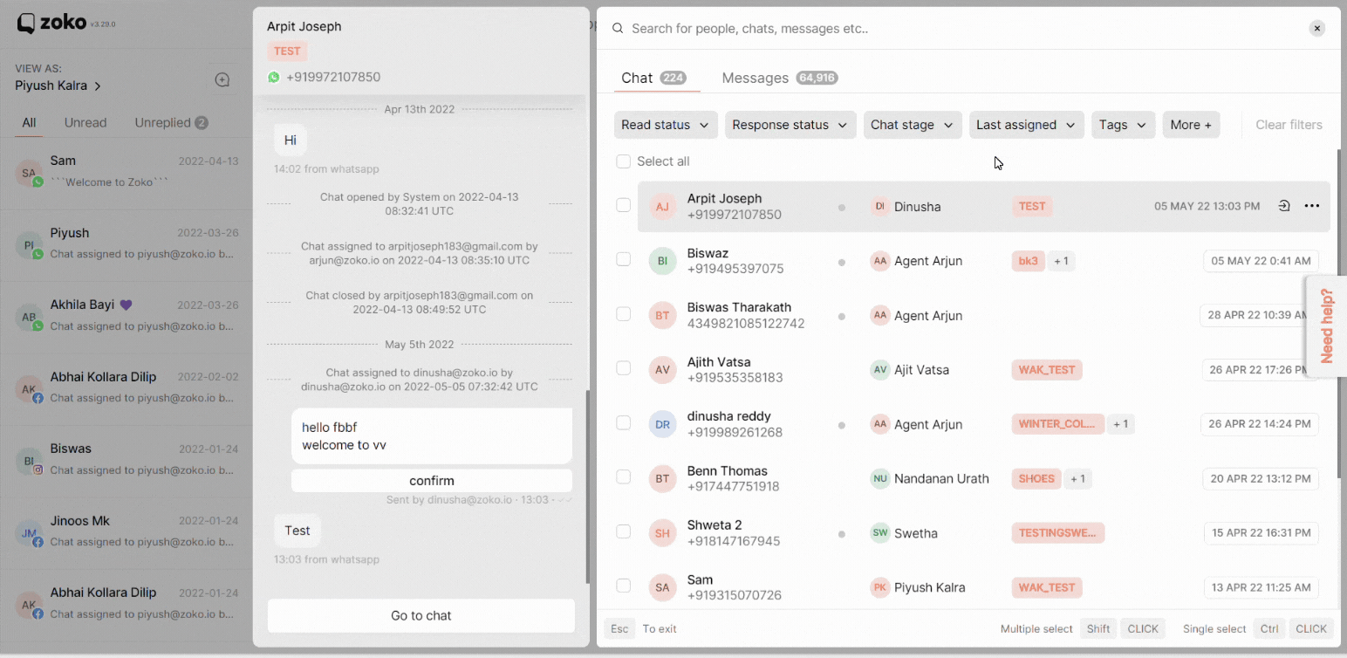Open the Chat stage filter dropdown
The width and height of the screenshot is (1347, 658).
click(913, 125)
